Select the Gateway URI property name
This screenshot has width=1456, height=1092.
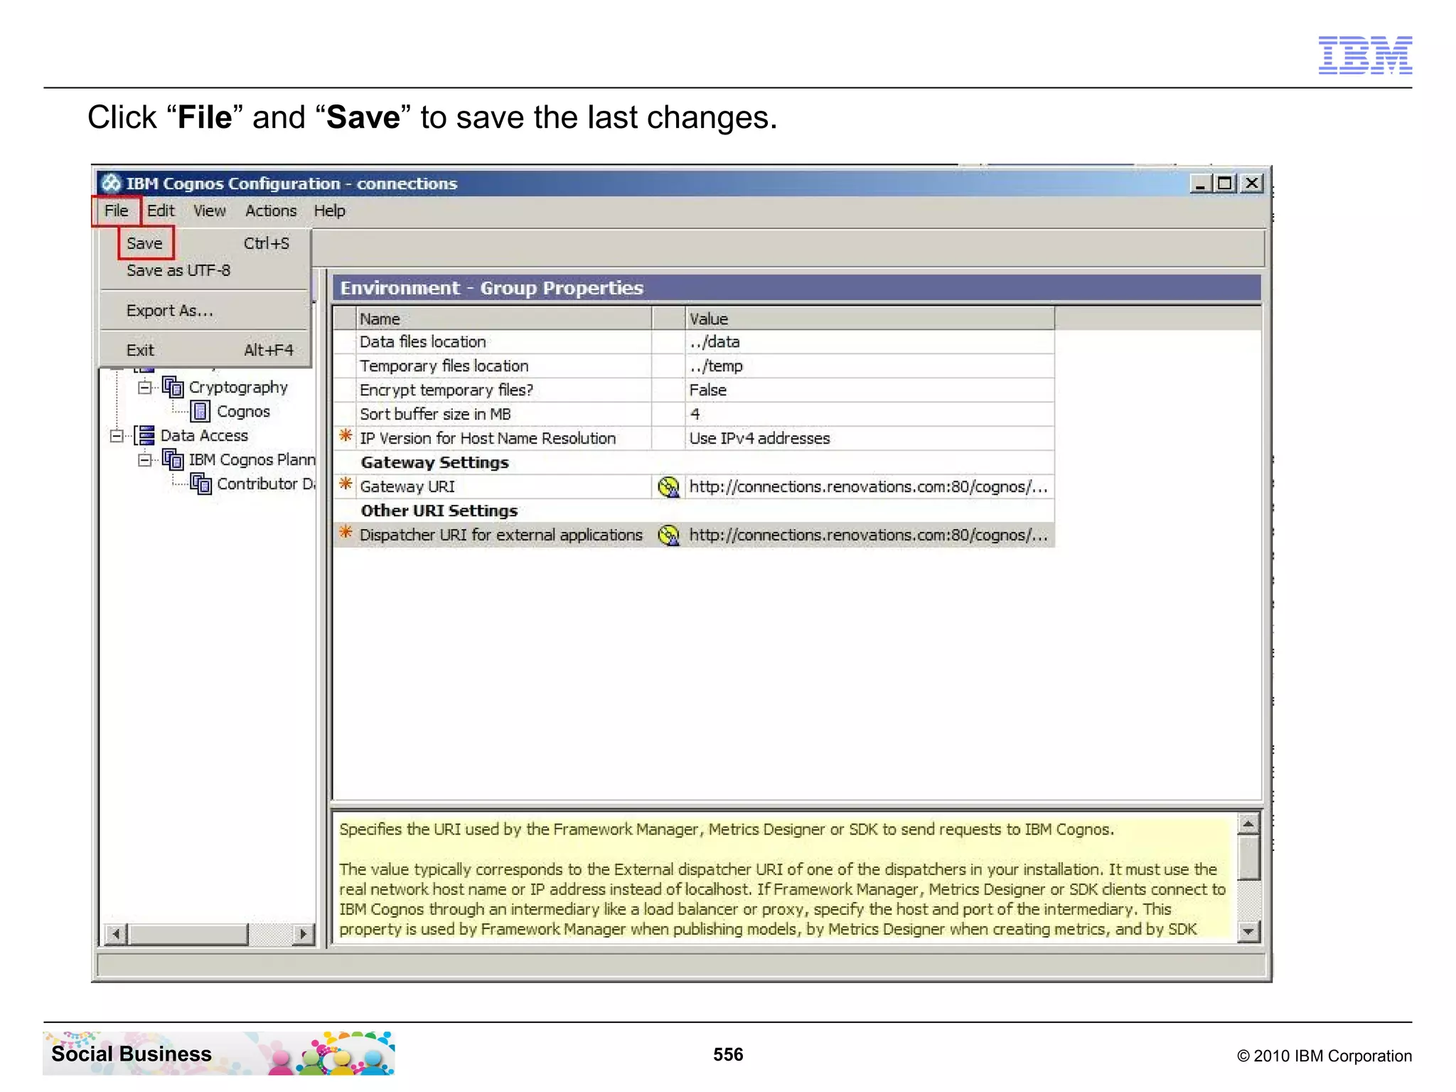point(504,487)
